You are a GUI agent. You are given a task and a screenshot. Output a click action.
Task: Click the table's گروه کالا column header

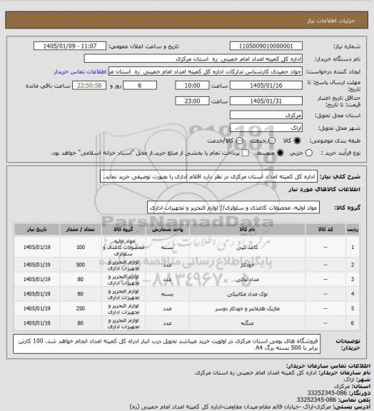pos(123,229)
